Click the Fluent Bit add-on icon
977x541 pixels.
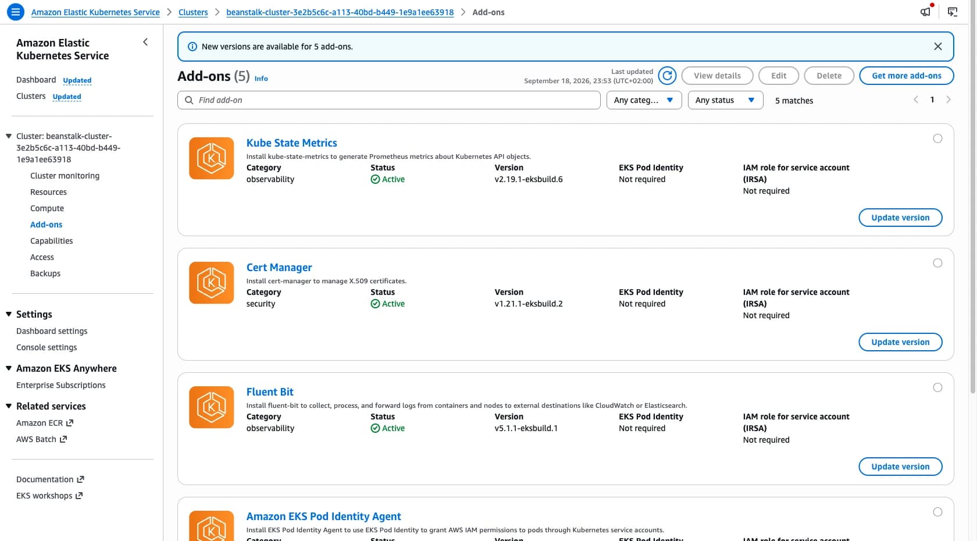(212, 407)
